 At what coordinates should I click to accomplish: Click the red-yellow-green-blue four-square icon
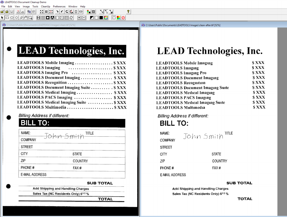point(119,18)
